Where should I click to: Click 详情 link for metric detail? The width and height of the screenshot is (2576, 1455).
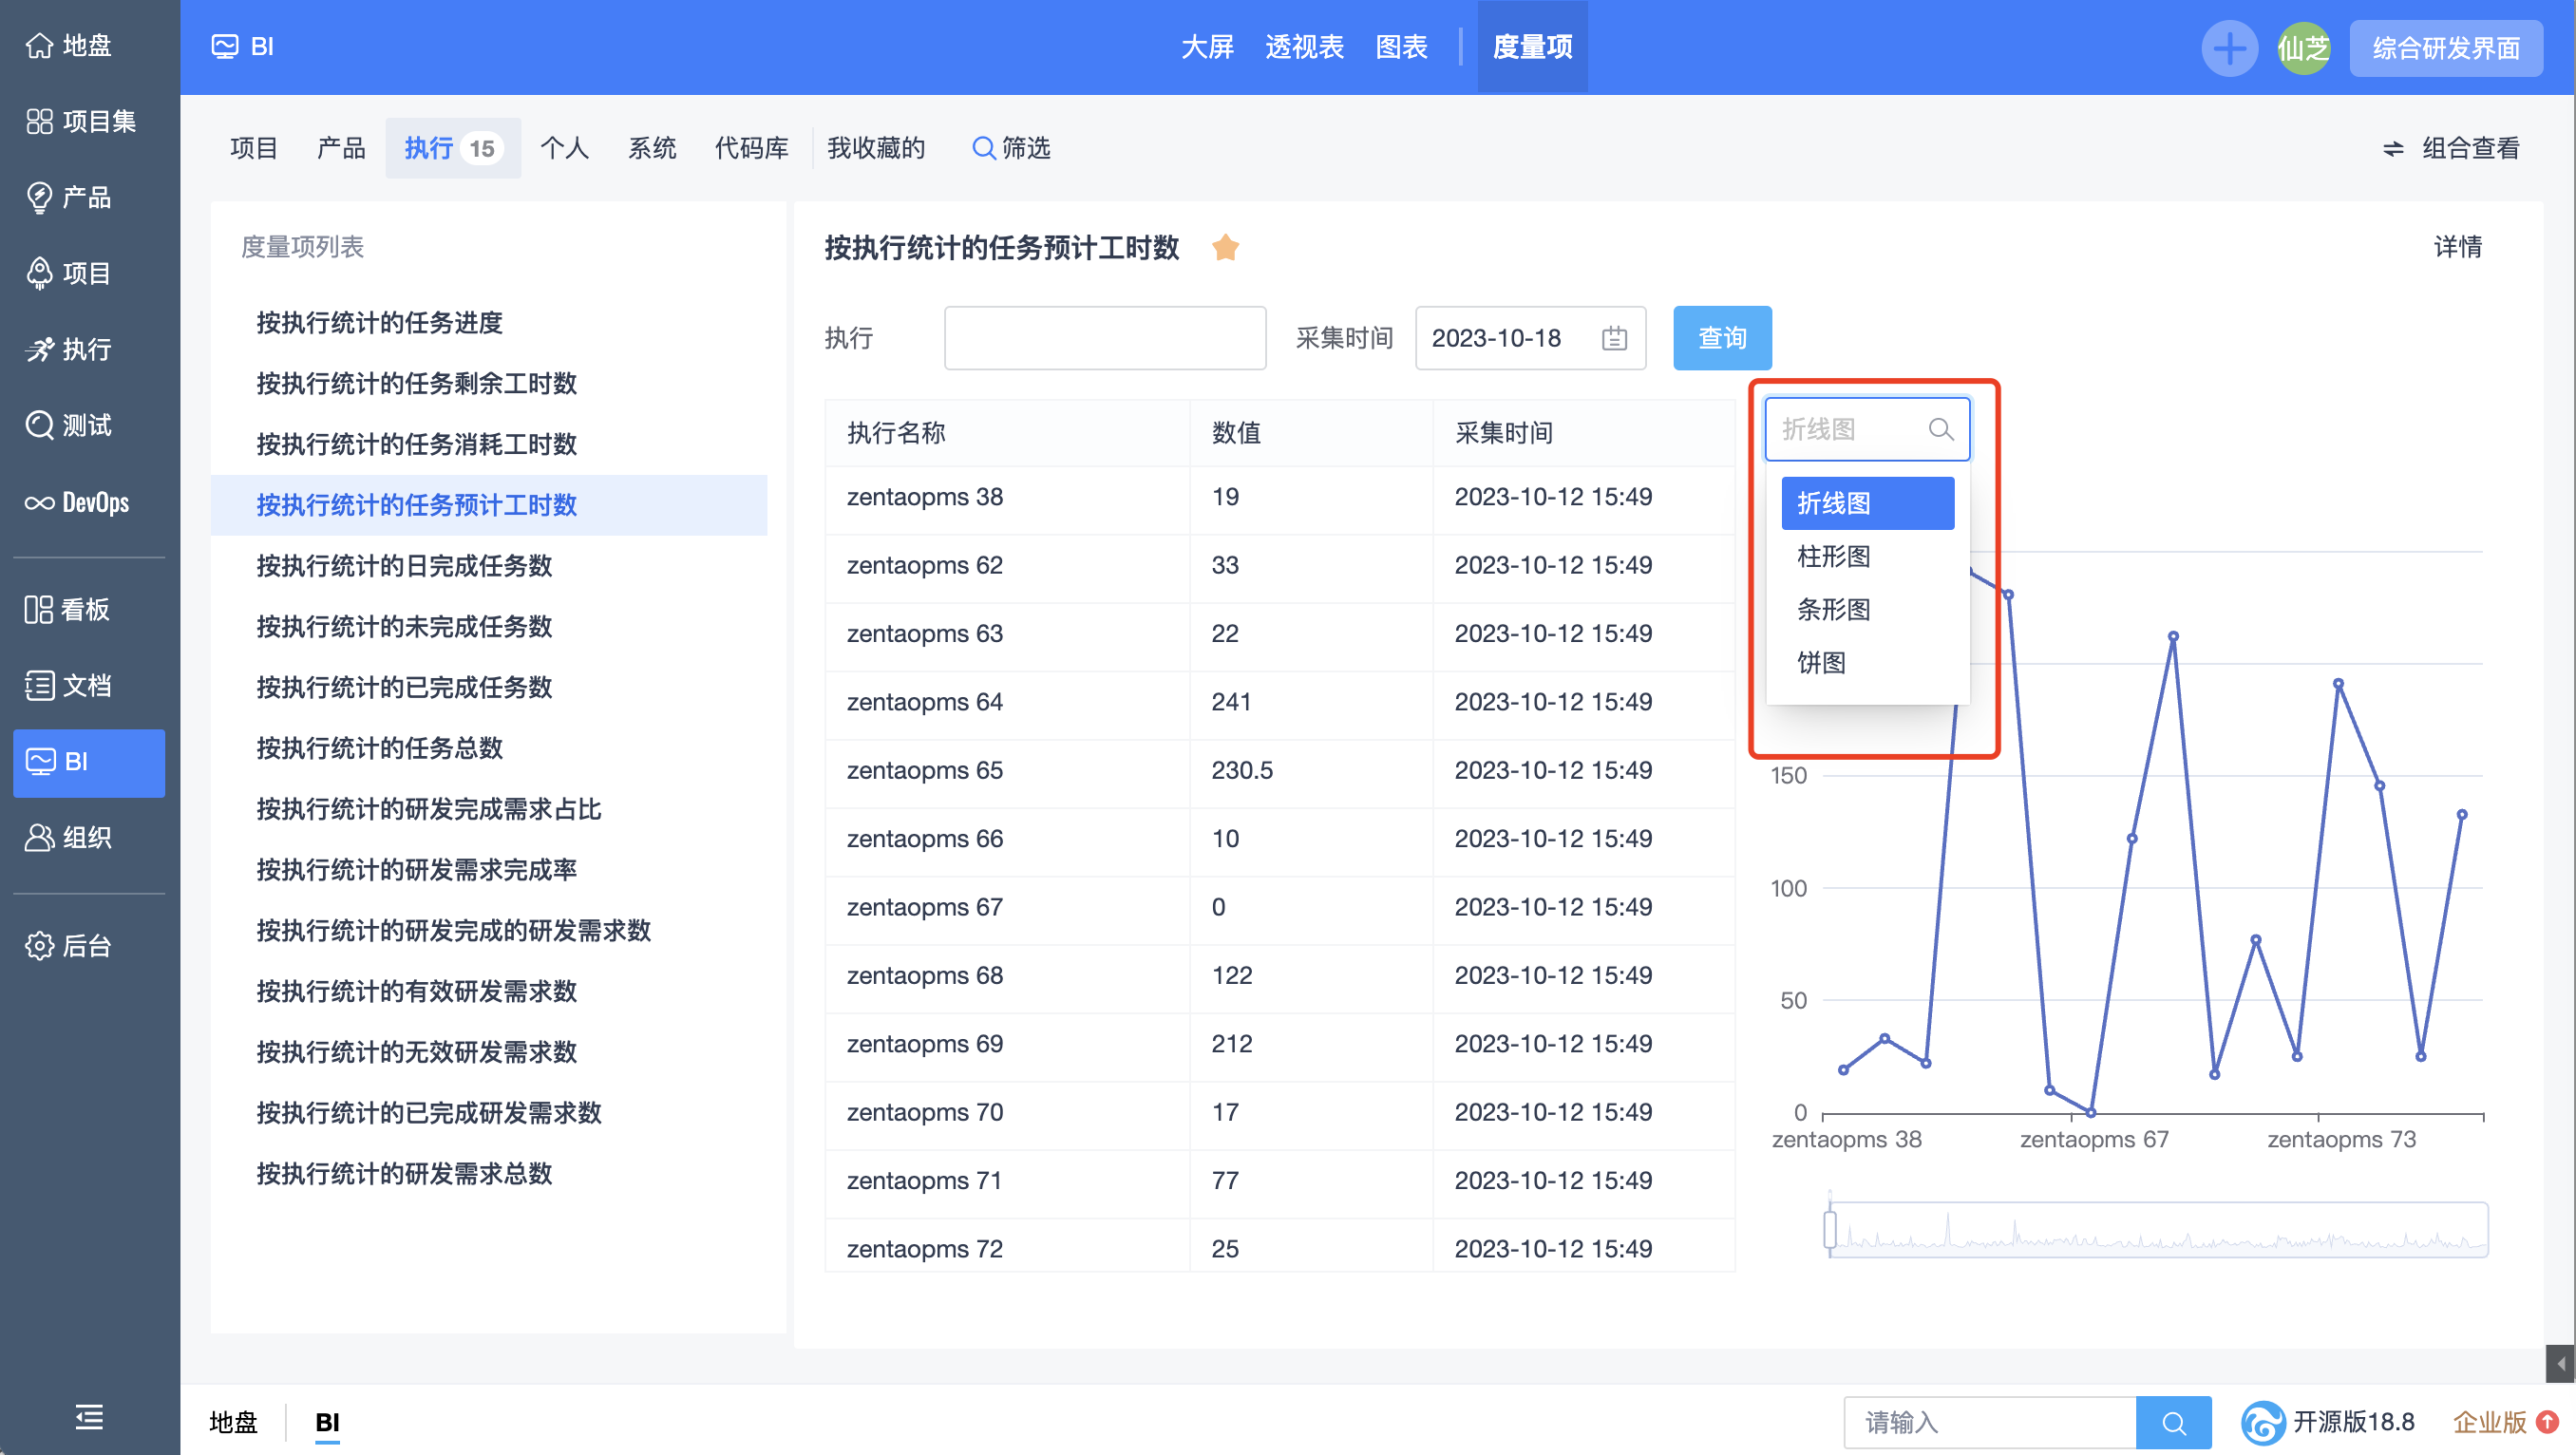(x=2463, y=248)
